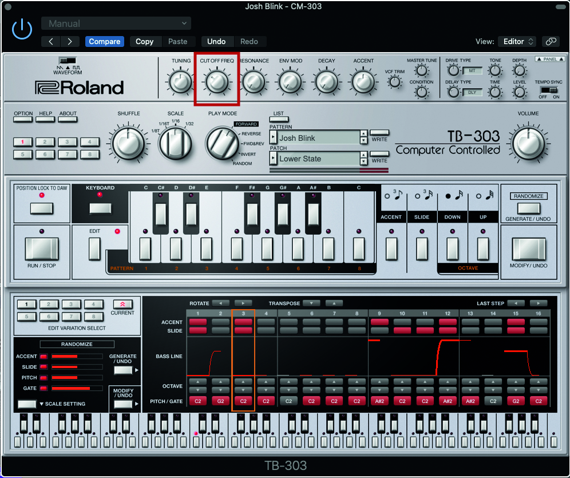Open the Delay Type DLY selector
The image size is (570, 478).
(472, 92)
